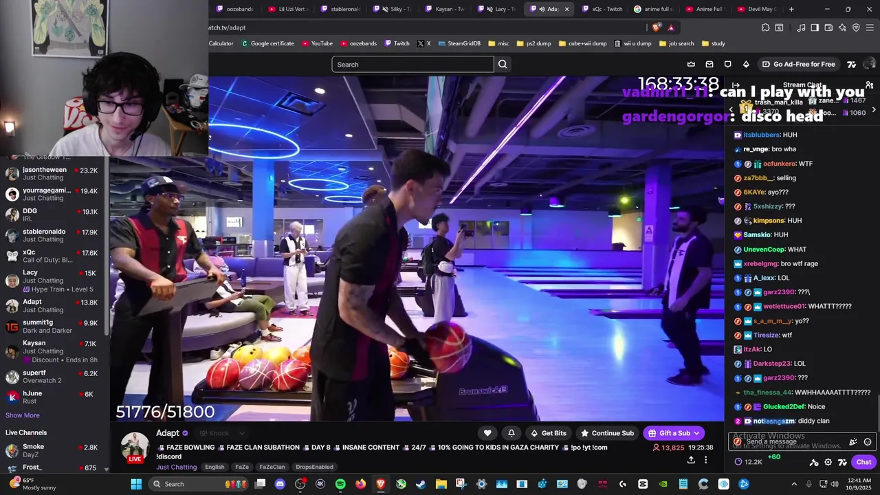Click the Windows Start button
The height and width of the screenshot is (495, 880).
pyautogui.click(x=136, y=484)
